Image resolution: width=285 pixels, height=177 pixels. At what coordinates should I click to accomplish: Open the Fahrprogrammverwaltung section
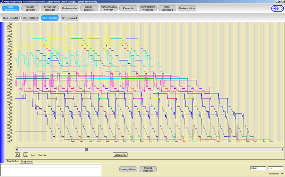click(148, 8)
